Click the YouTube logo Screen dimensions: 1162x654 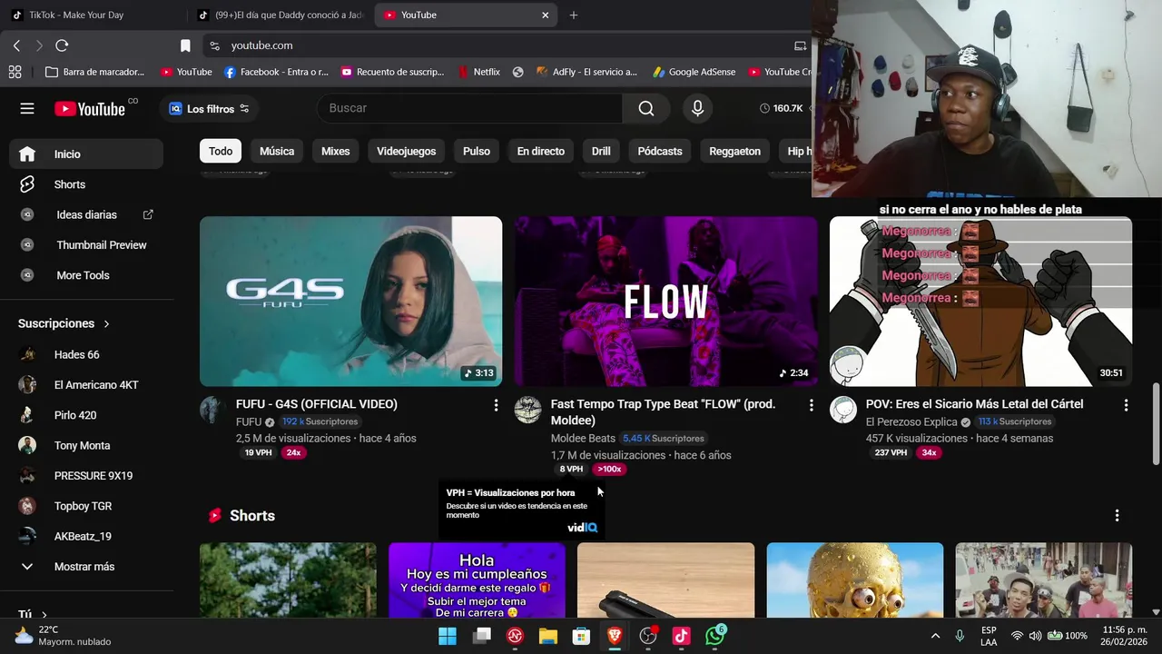click(90, 109)
